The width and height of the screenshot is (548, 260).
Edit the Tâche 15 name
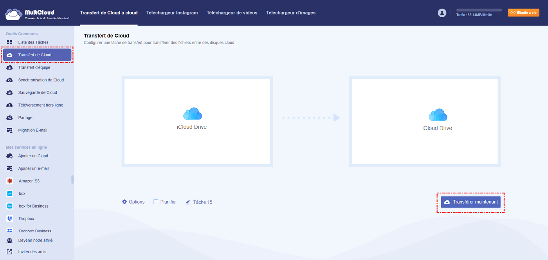coord(199,202)
